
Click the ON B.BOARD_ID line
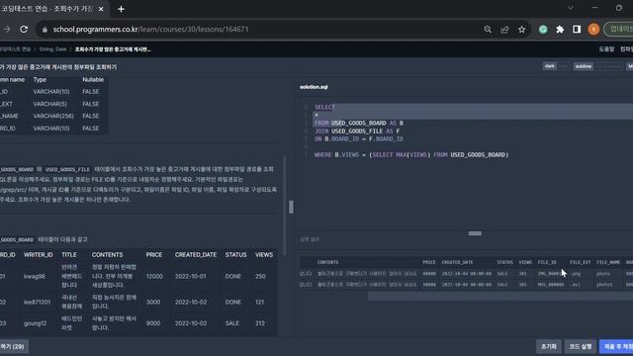click(358, 138)
